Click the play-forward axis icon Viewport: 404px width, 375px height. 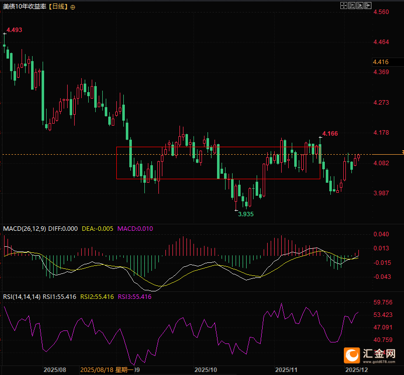point(360,6)
